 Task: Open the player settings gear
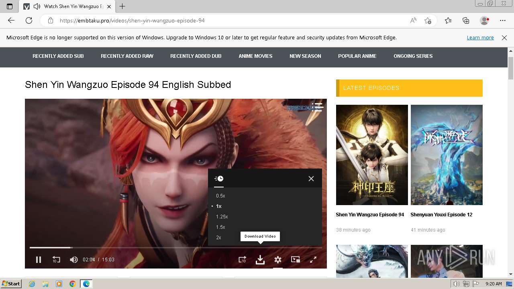point(278,260)
